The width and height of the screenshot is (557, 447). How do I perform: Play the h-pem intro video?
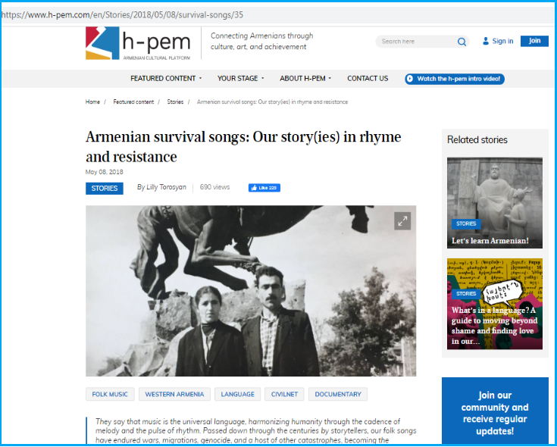pyautogui.click(x=455, y=79)
